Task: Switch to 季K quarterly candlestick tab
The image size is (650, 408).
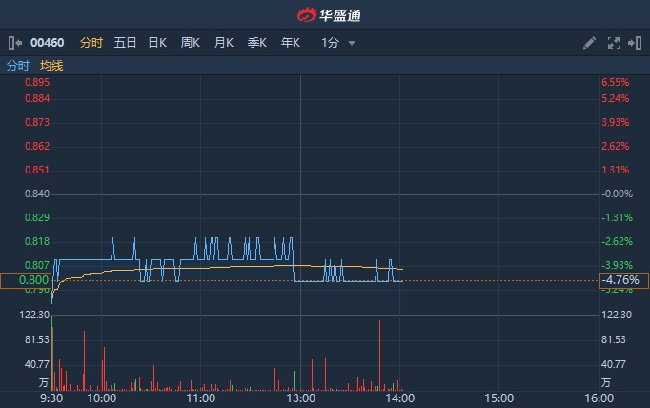Action: point(257,43)
